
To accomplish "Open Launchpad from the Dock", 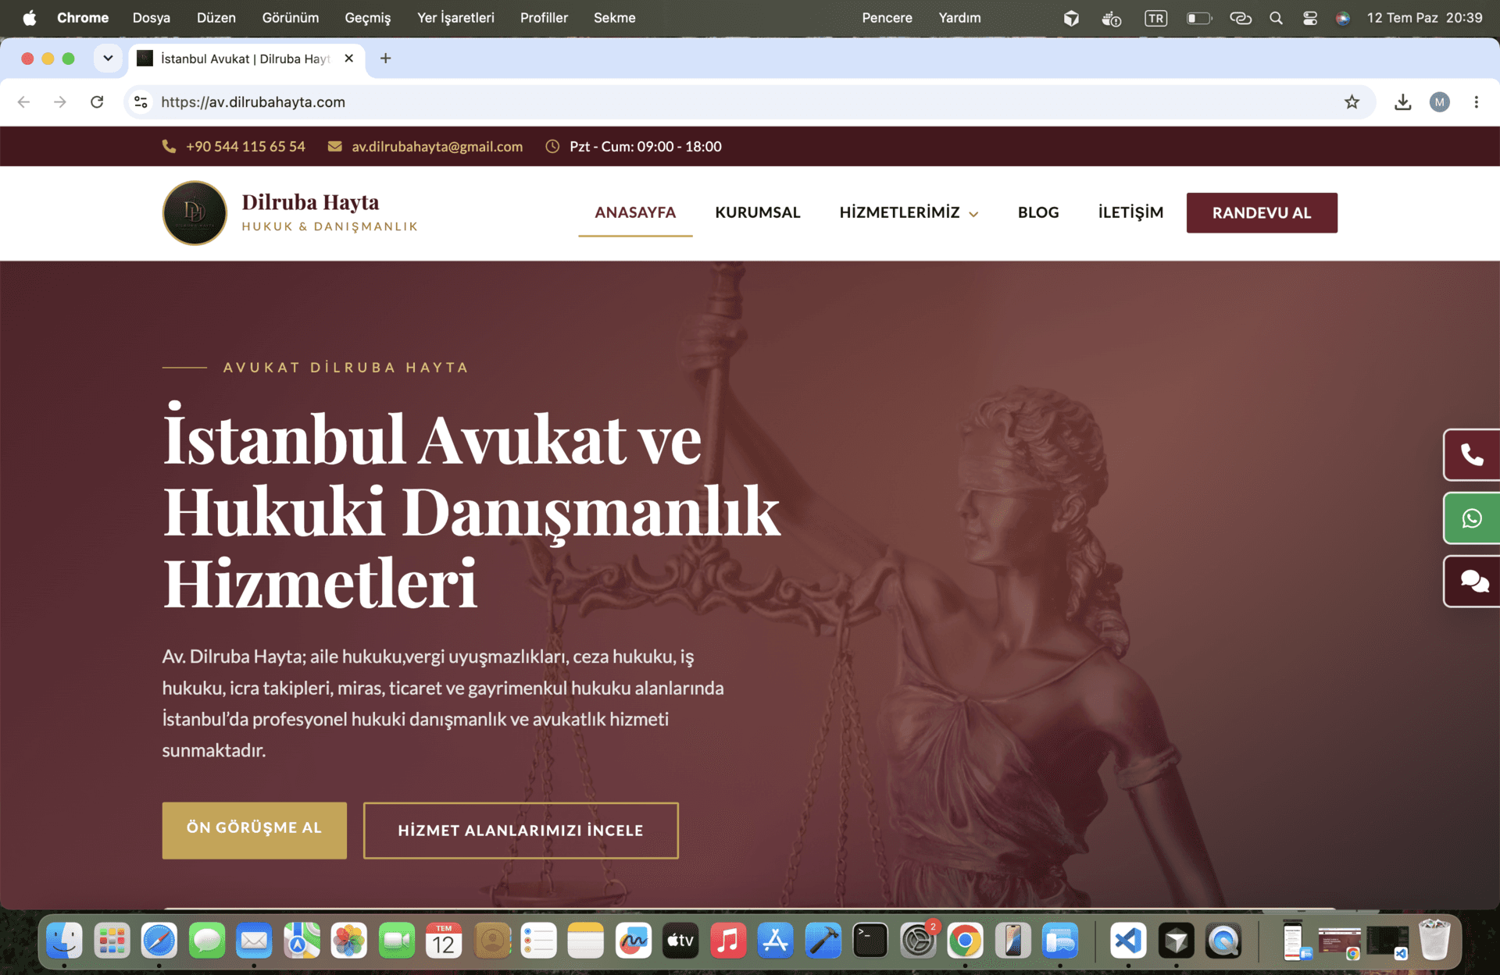I will tap(112, 941).
